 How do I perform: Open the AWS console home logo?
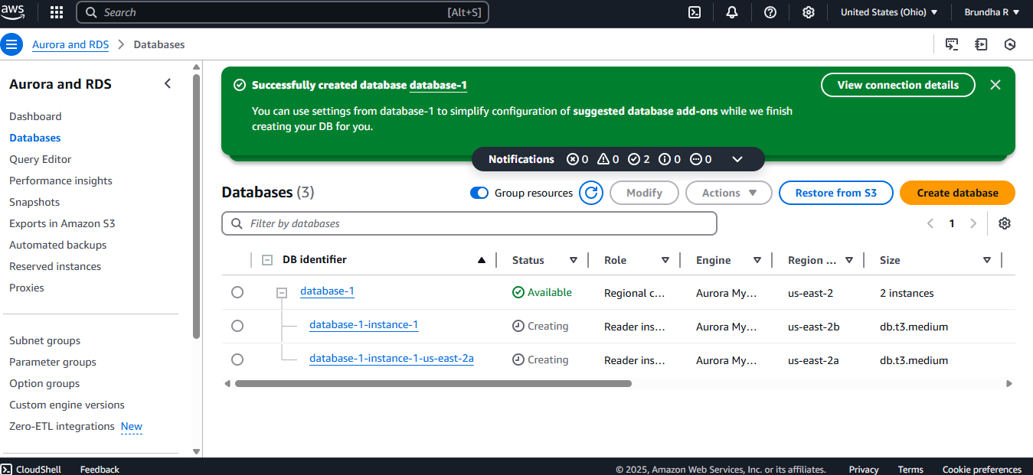click(13, 12)
